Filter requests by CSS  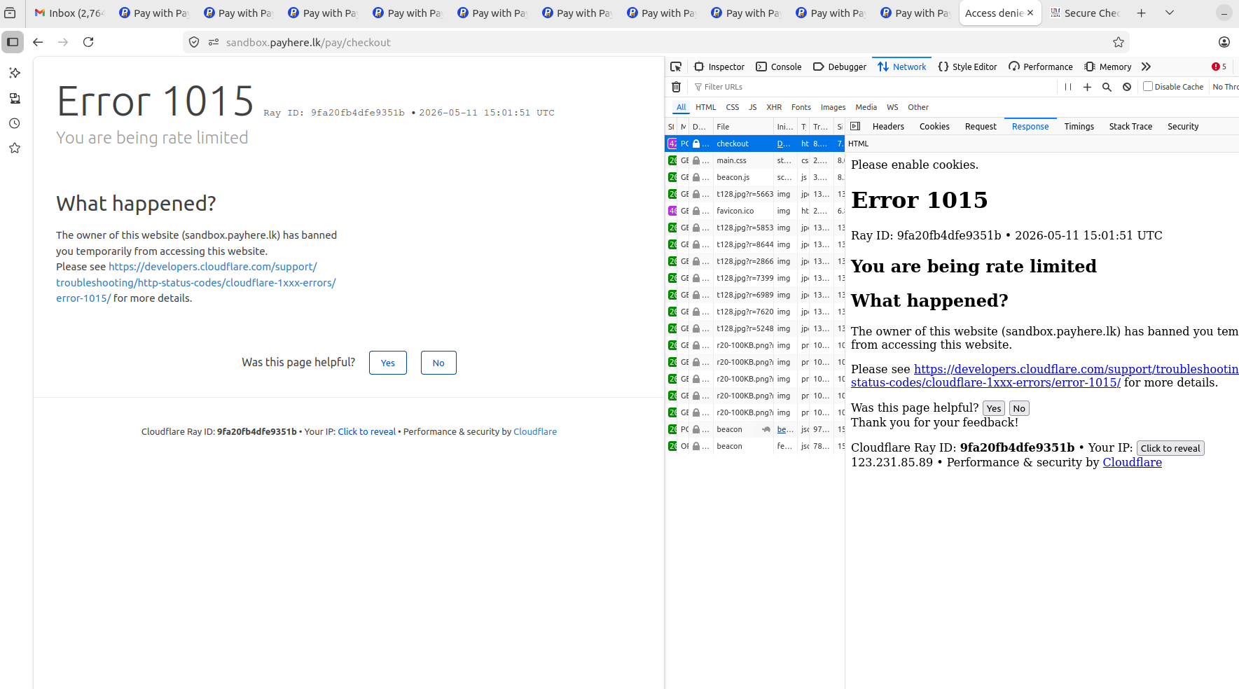pos(732,107)
